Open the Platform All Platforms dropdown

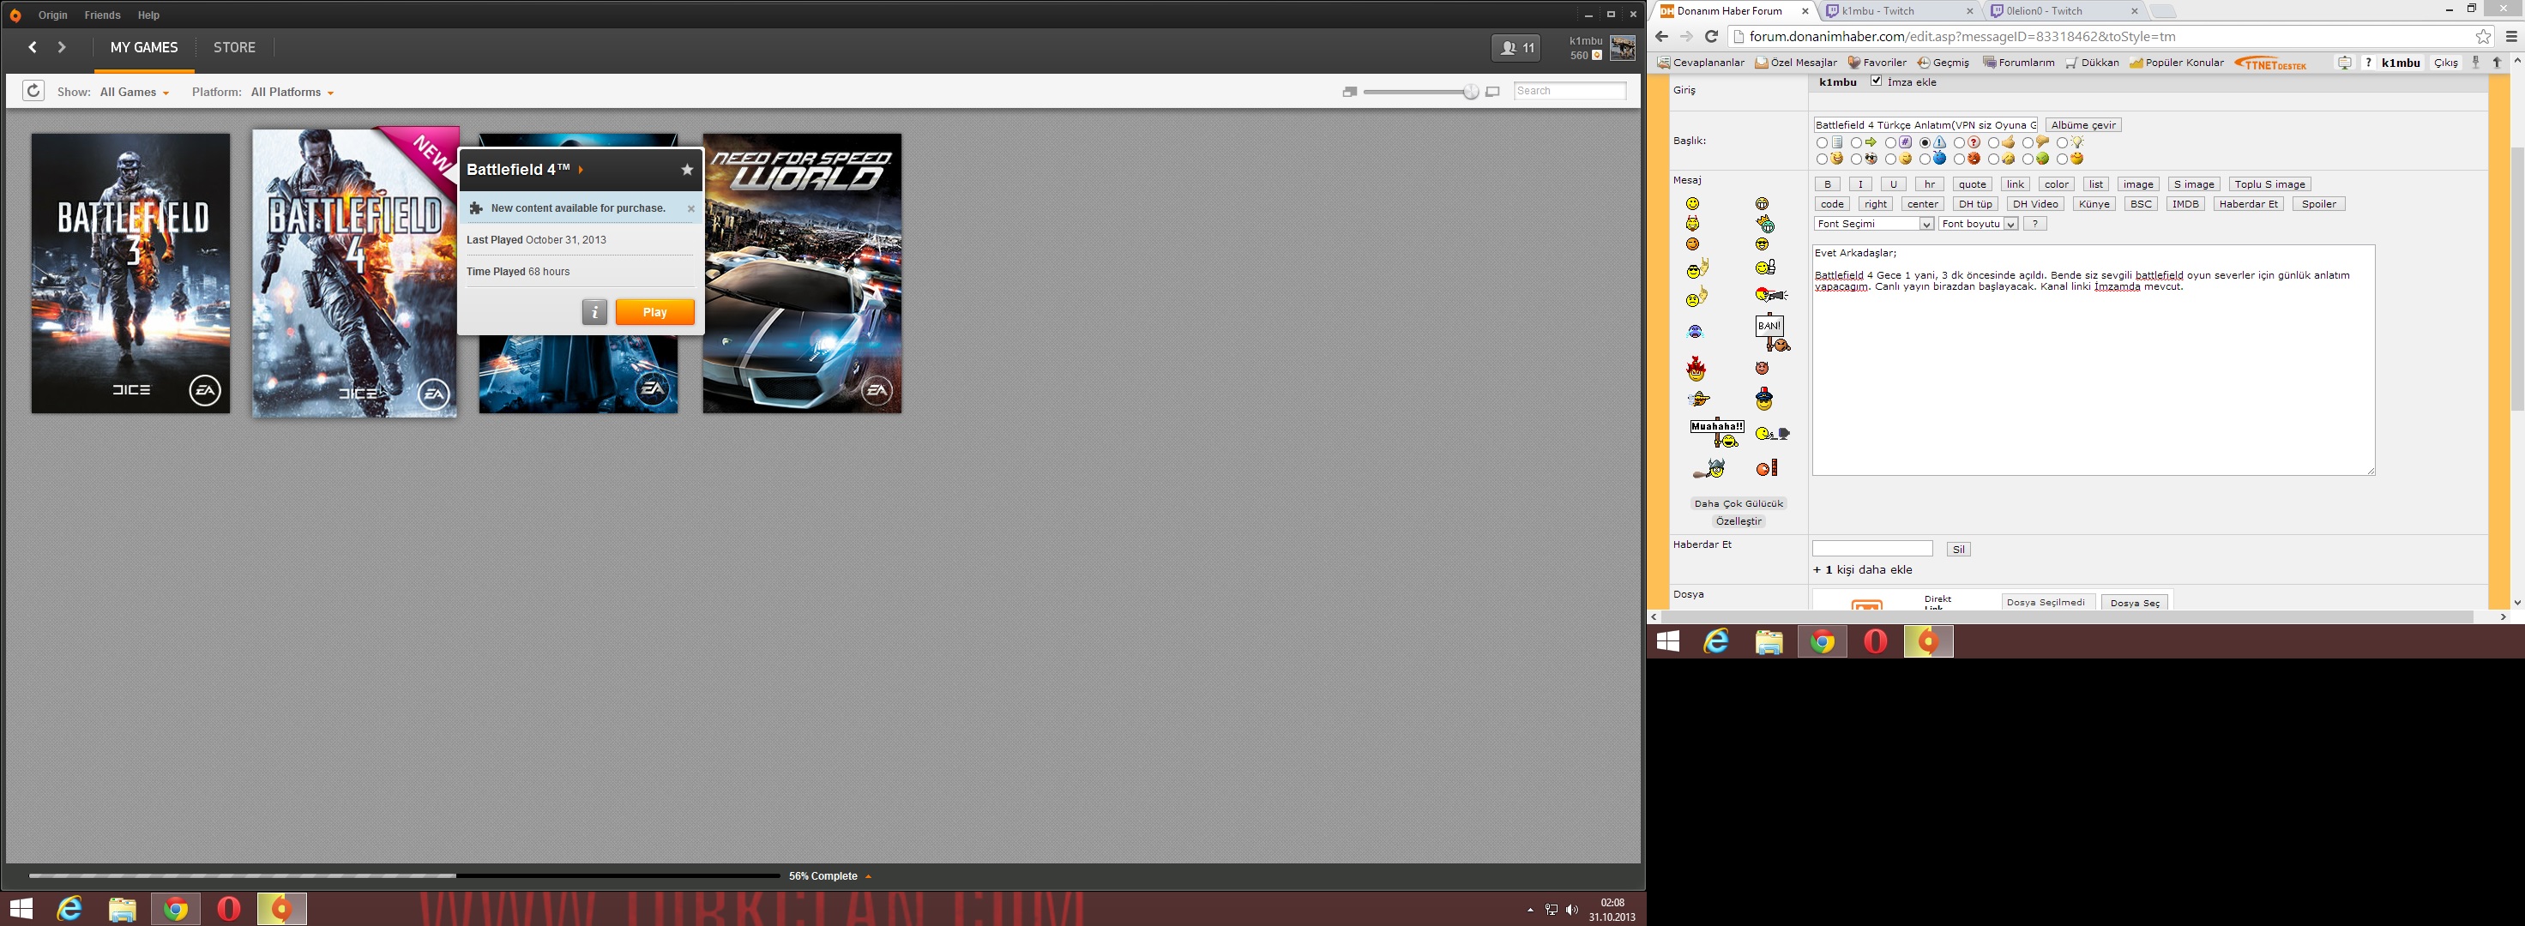(x=292, y=92)
